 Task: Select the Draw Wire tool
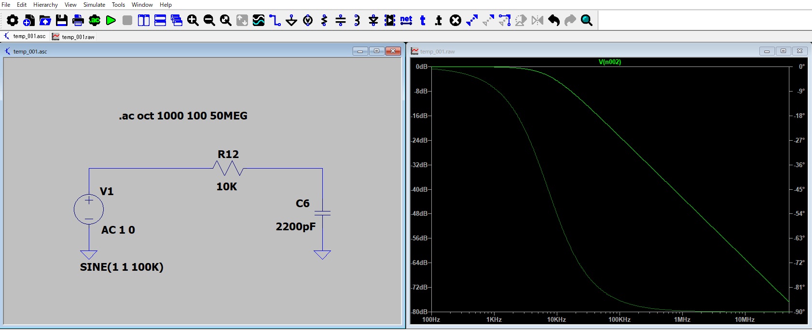tap(275, 20)
